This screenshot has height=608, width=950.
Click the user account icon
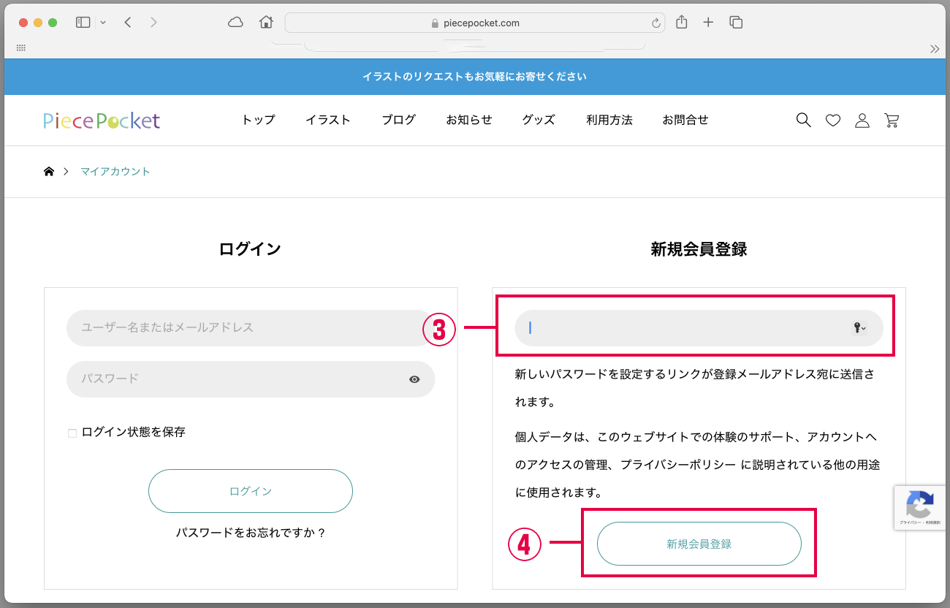coord(862,121)
